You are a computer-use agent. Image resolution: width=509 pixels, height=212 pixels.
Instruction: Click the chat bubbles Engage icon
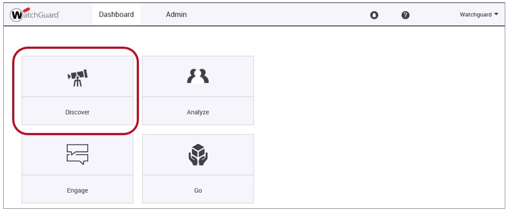pyautogui.click(x=77, y=154)
